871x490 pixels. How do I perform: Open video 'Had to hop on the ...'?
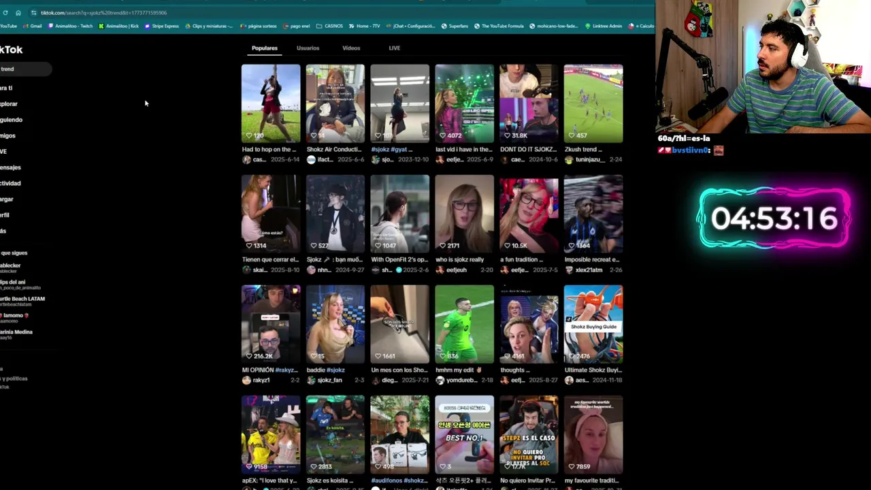pos(270,103)
